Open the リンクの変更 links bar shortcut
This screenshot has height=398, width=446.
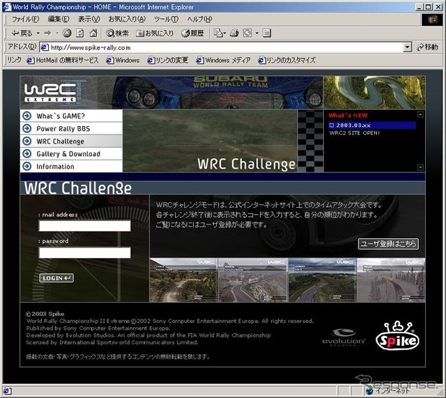pos(167,61)
